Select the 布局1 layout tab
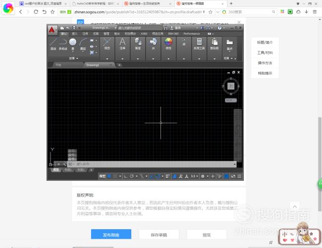Viewport: 322px width, 248px height. 68,170
